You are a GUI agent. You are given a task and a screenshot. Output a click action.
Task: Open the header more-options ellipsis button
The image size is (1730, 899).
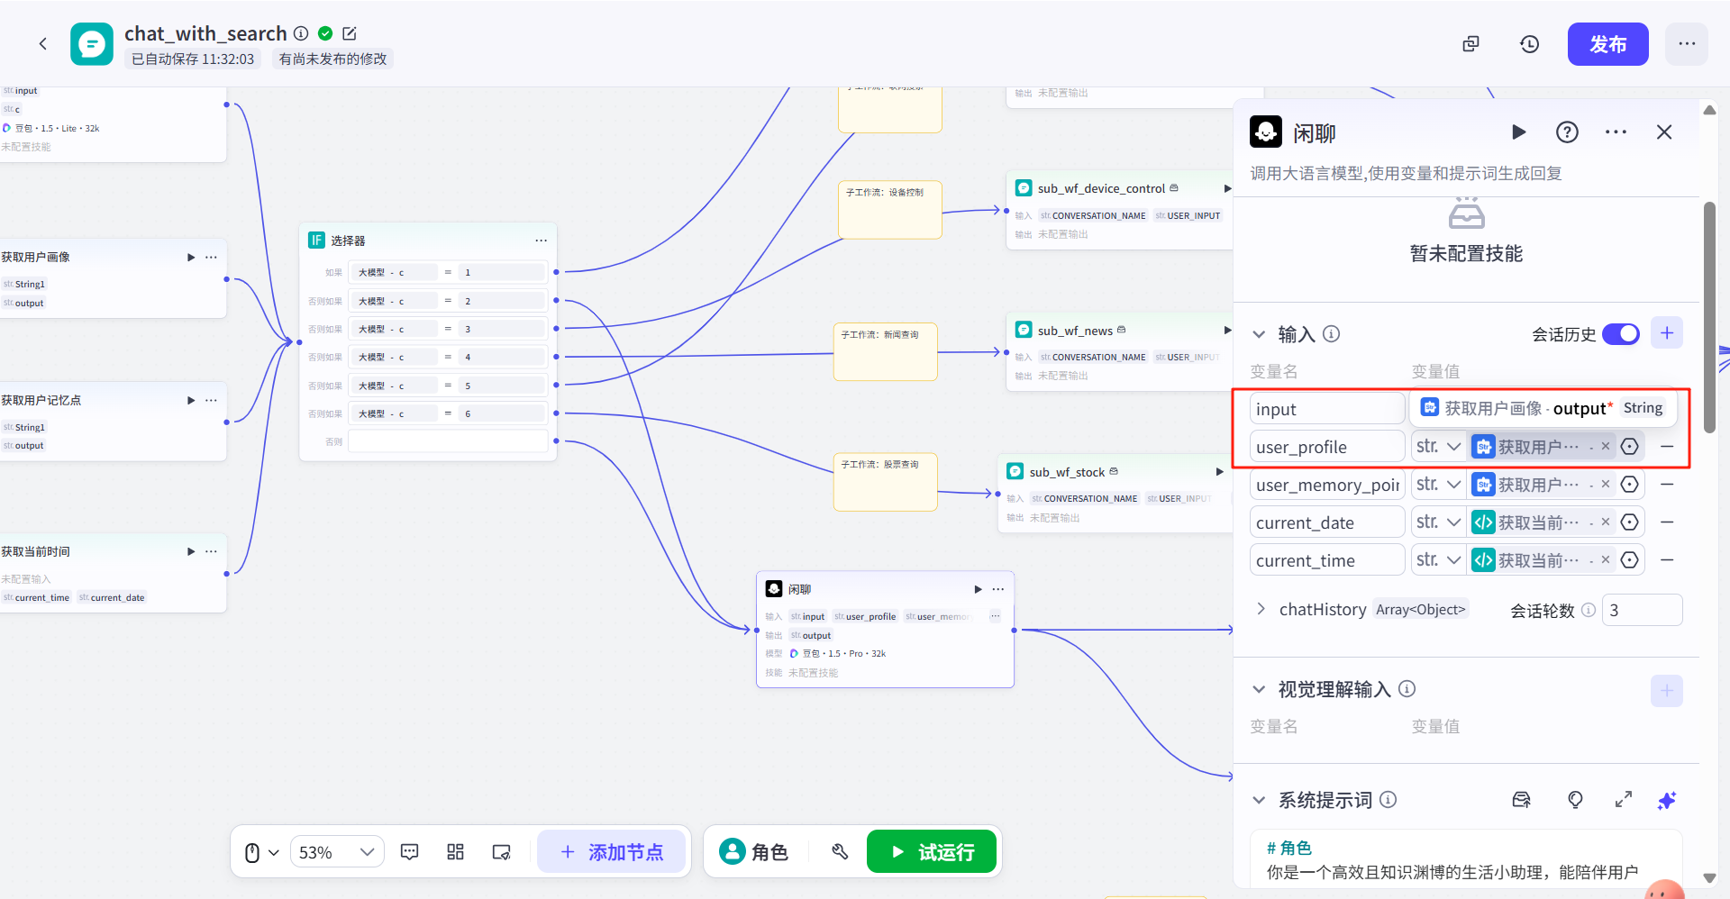coord(1687,44)
